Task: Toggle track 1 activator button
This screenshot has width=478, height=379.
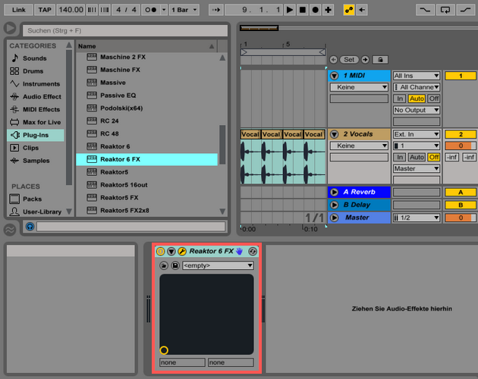Action: 461,76
